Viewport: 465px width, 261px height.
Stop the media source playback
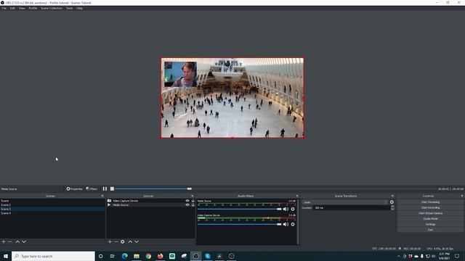pyautogui.click(x=112, y=188)
